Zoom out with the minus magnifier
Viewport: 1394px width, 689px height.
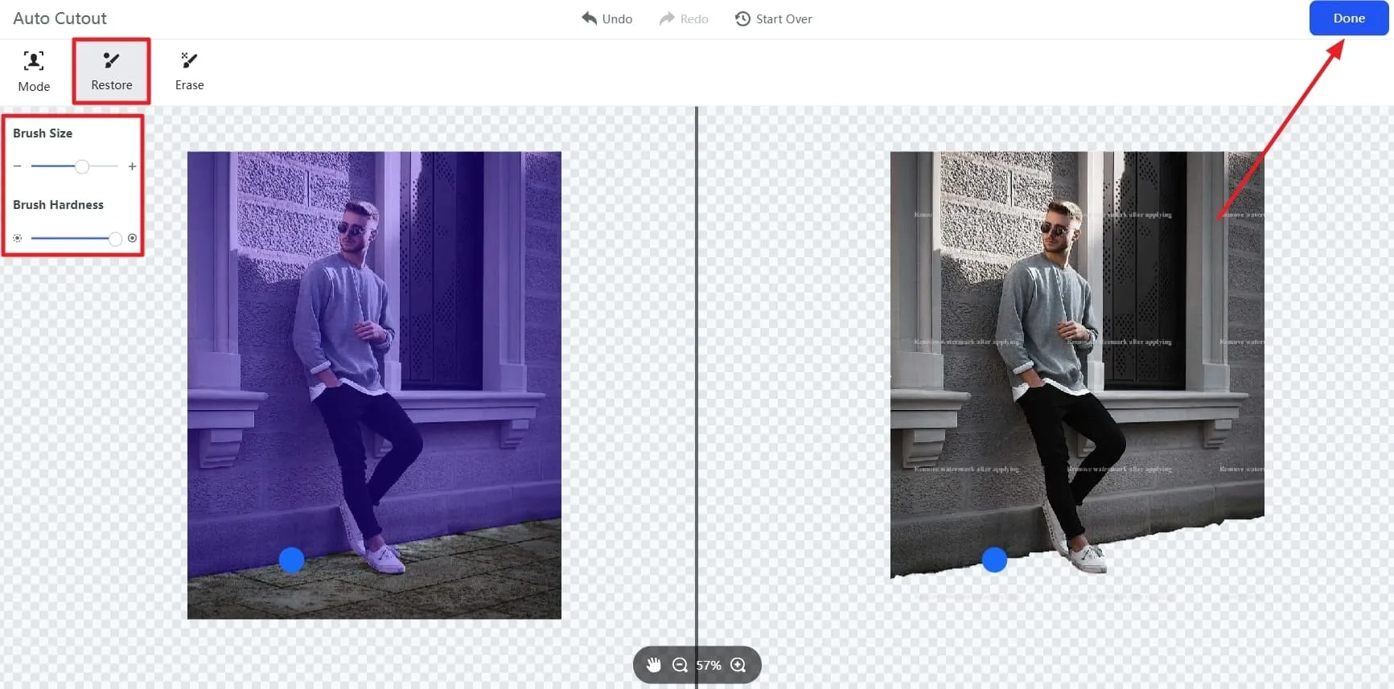click(680, 665)
